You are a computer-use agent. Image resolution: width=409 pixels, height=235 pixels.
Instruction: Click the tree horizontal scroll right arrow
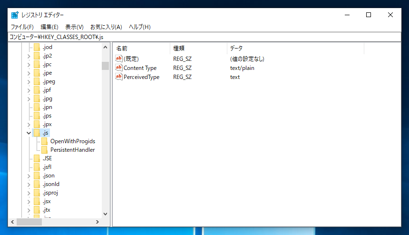click(x=97, y=222)
